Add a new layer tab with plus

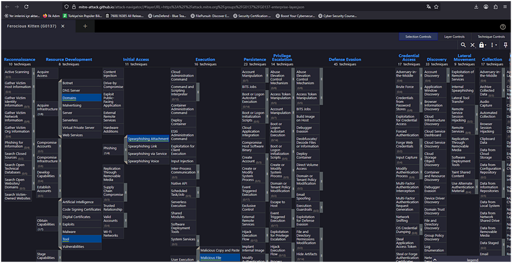coord(85,26)
